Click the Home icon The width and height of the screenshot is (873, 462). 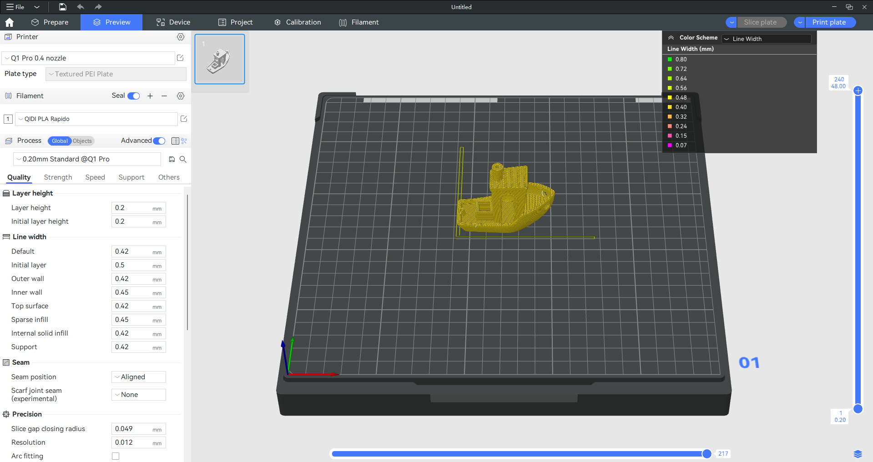pyautogui.click(x=9, y=22)
